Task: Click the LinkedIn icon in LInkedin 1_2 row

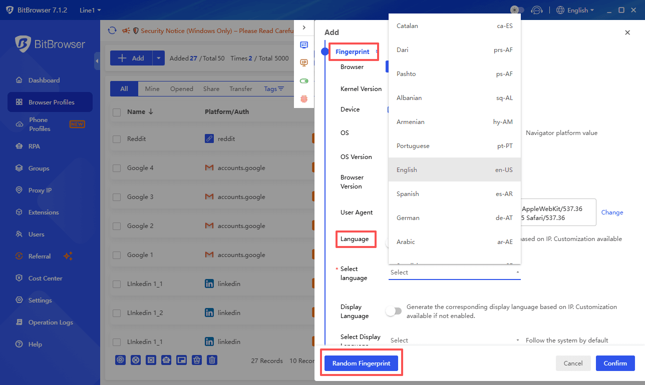Action: click(209, 312)
